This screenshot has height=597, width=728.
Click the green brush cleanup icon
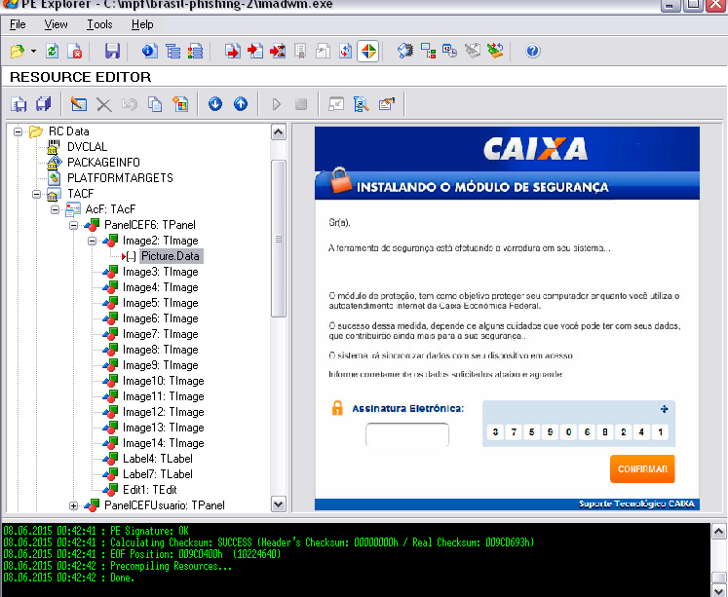click(x=495, y=51)
